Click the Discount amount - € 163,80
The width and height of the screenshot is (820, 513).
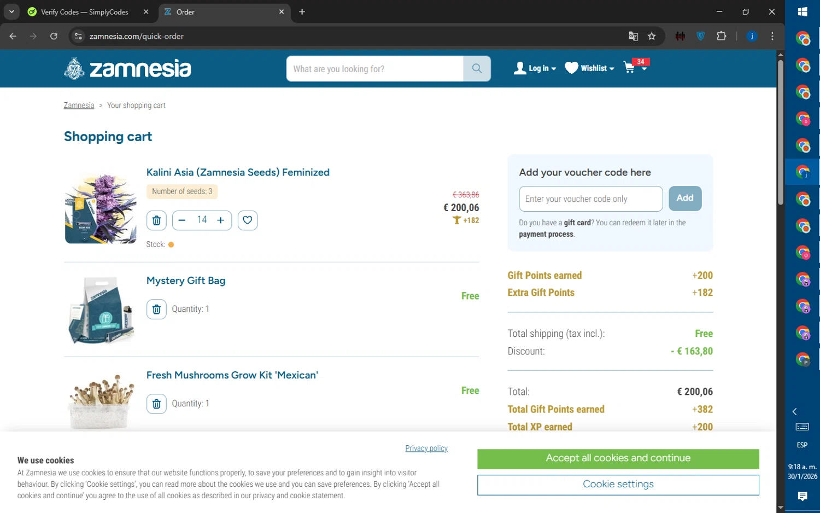pos(692,352)
